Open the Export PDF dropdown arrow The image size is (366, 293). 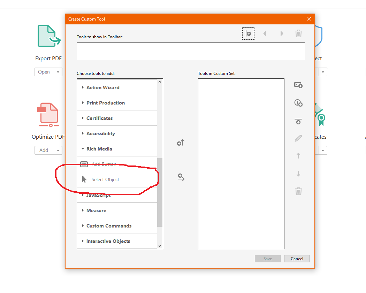click(x=58, y=72)
